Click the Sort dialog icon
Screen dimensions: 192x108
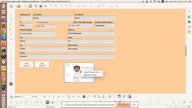coord(94,97)
